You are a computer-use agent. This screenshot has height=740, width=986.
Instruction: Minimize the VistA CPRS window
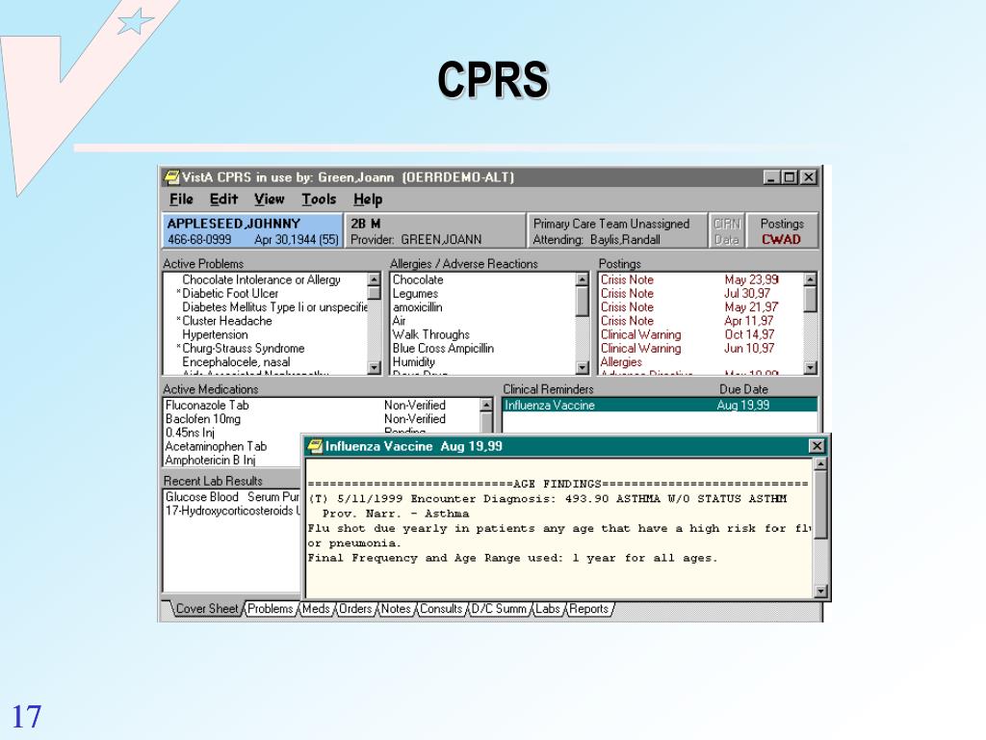(x=772, y=177)
